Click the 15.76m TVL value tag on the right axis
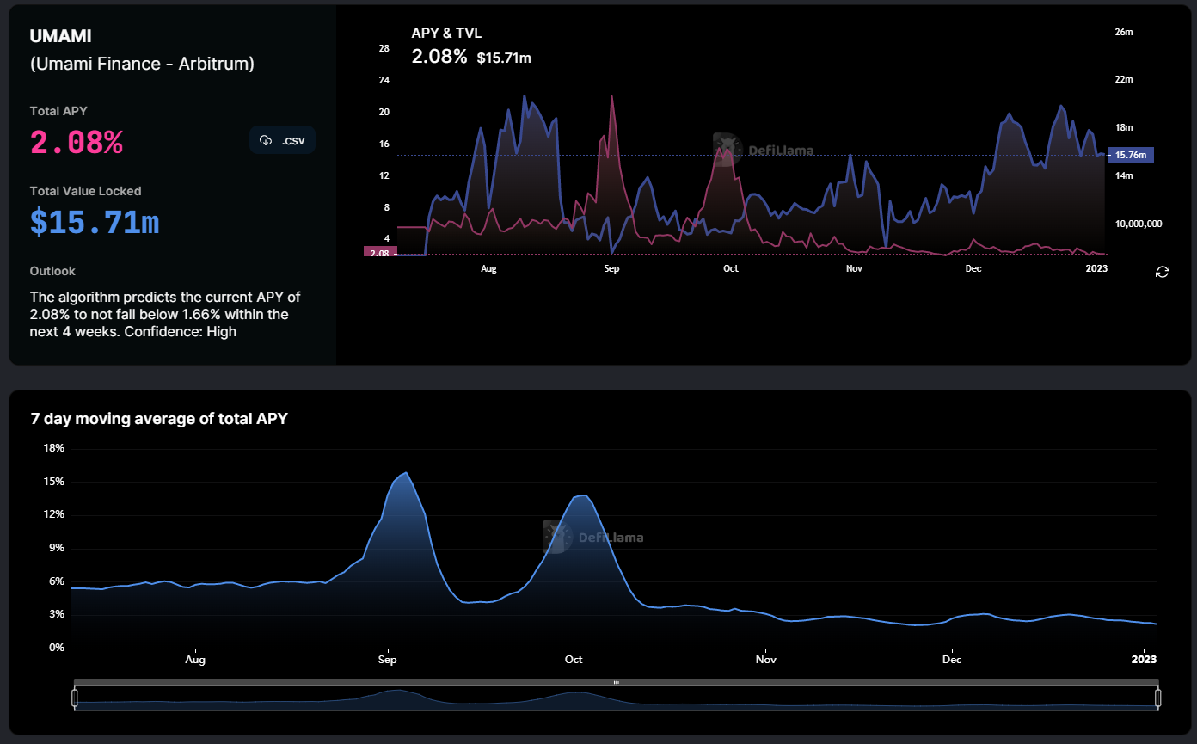 pyautogui.click(x=1130, y=155)
